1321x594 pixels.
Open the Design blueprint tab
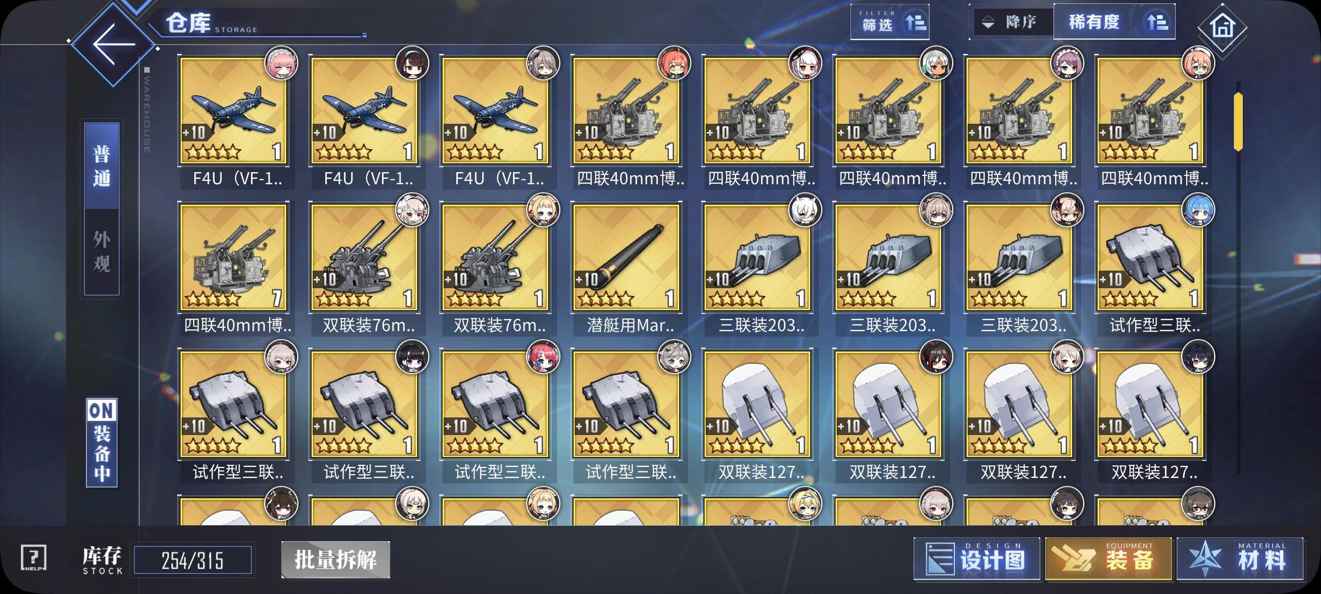(x=977, y=559)
